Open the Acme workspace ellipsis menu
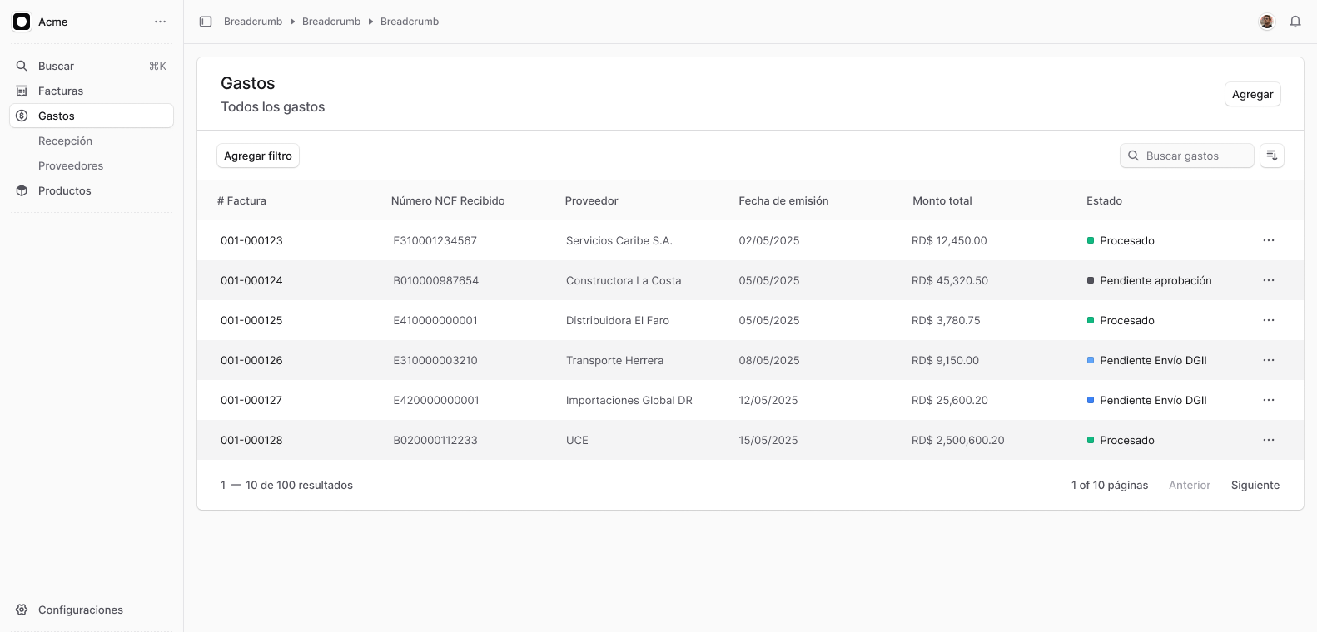This screenshot has width=1317, height=632. [160, 22]
